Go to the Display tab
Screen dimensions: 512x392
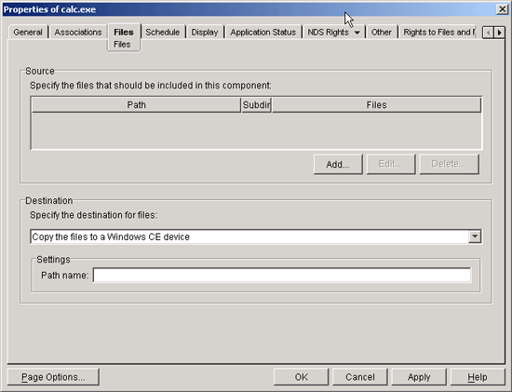[205, 32]
